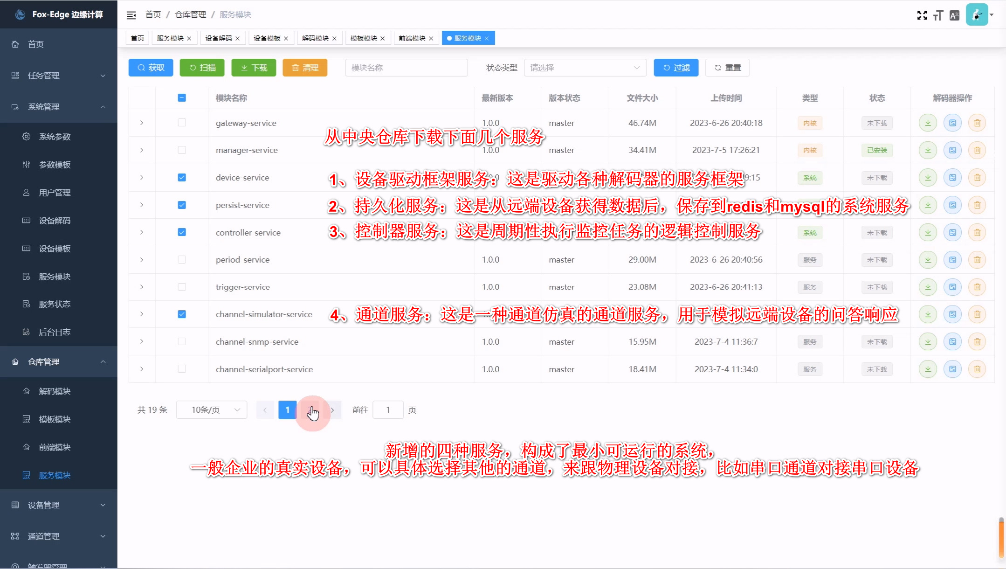The width and height of the screenshot is (1006, 569).
Task: Open blue detail icon for device-service
Action: tap(952, 178)
